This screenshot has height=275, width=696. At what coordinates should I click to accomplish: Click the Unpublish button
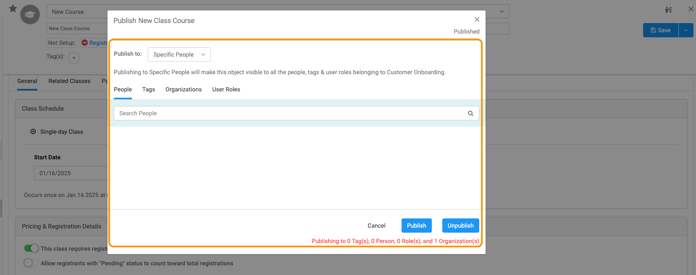(x=461, y=226)
